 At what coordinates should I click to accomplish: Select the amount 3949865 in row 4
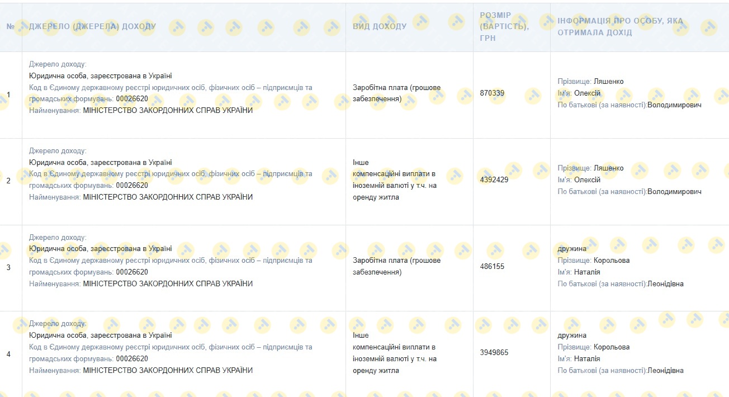494,353
